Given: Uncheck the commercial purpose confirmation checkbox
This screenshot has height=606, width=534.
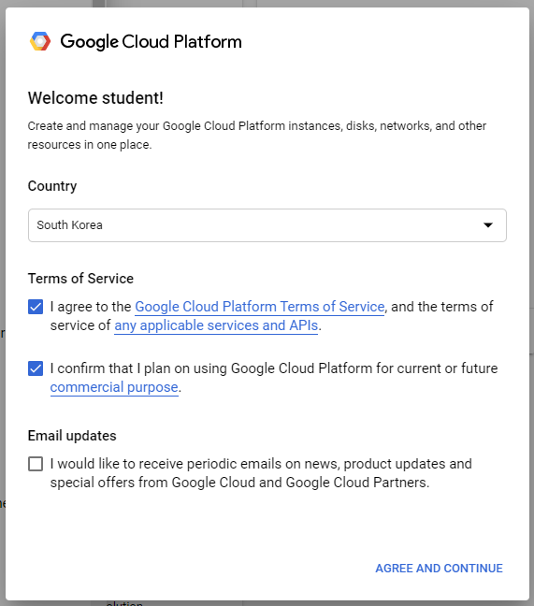Looking at the screenshot, I should point(36,368).
